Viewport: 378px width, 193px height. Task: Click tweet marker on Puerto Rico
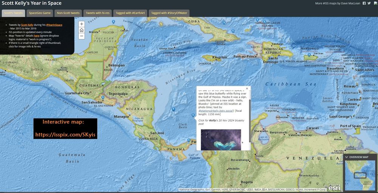309,55
